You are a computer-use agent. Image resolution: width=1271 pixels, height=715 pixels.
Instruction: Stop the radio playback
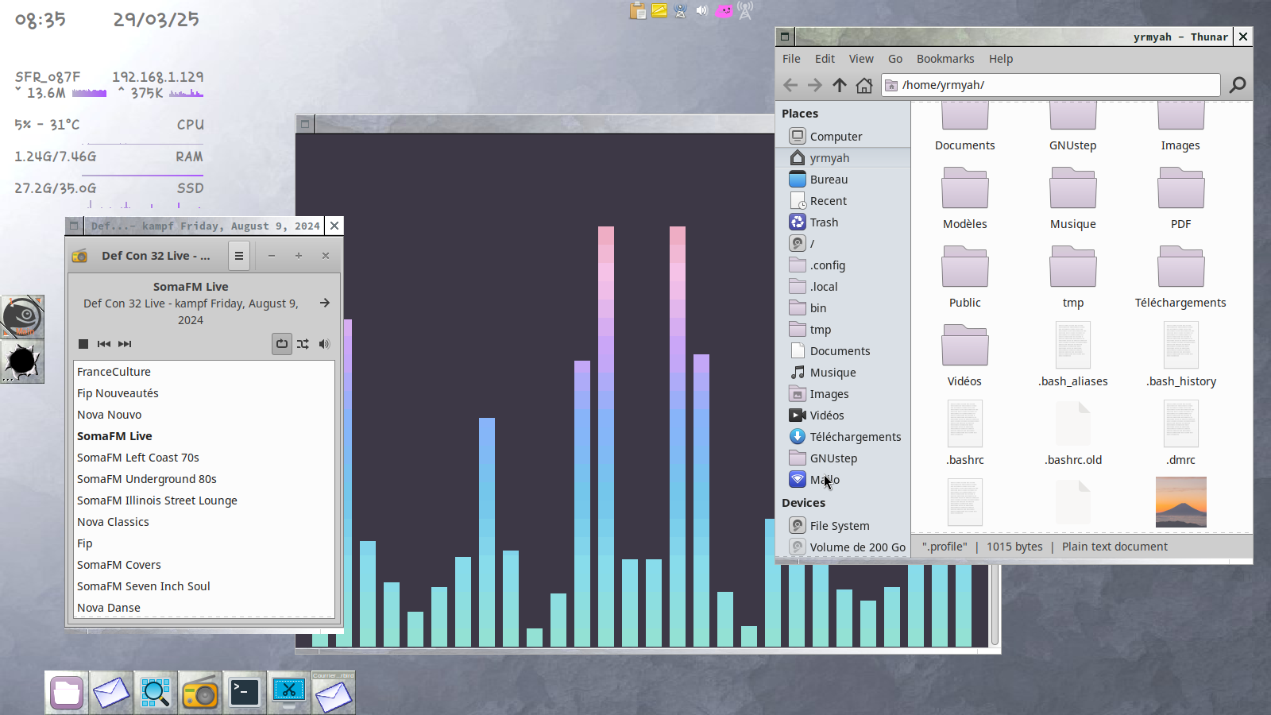click(83, 344)
